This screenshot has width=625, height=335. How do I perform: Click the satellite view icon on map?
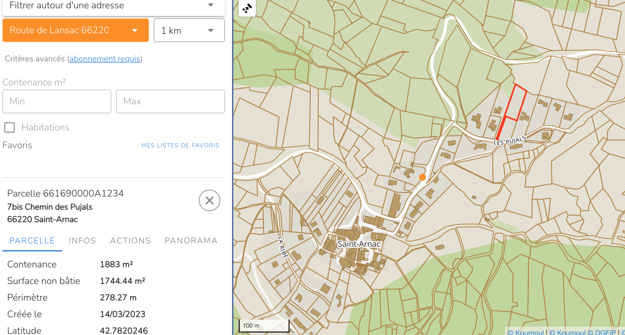tap(247, 8)
